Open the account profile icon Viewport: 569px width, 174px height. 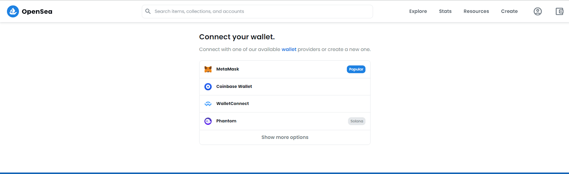click(x=538, y=11)
